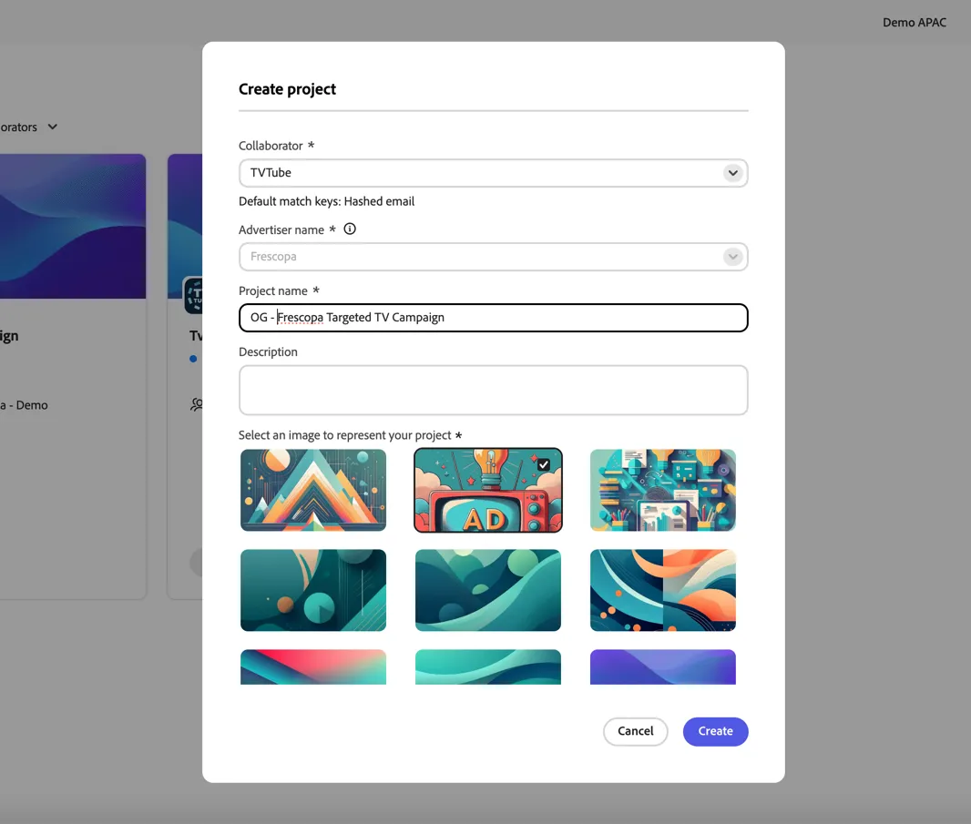The image size is (971, 824).
Task: Focus the Description text area
Action: [493, 390]
